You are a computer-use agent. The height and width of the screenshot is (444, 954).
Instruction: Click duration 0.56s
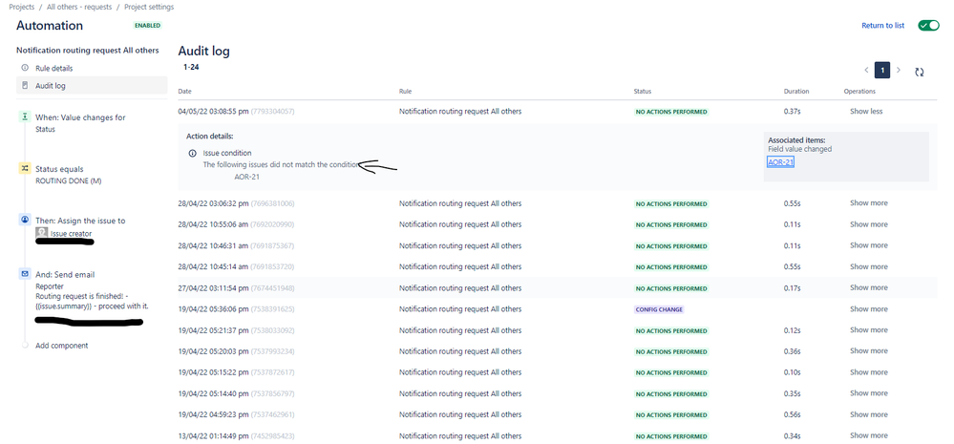pyautogui.click(x=793, y=414)
